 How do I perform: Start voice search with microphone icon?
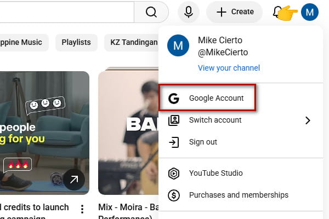189,12
